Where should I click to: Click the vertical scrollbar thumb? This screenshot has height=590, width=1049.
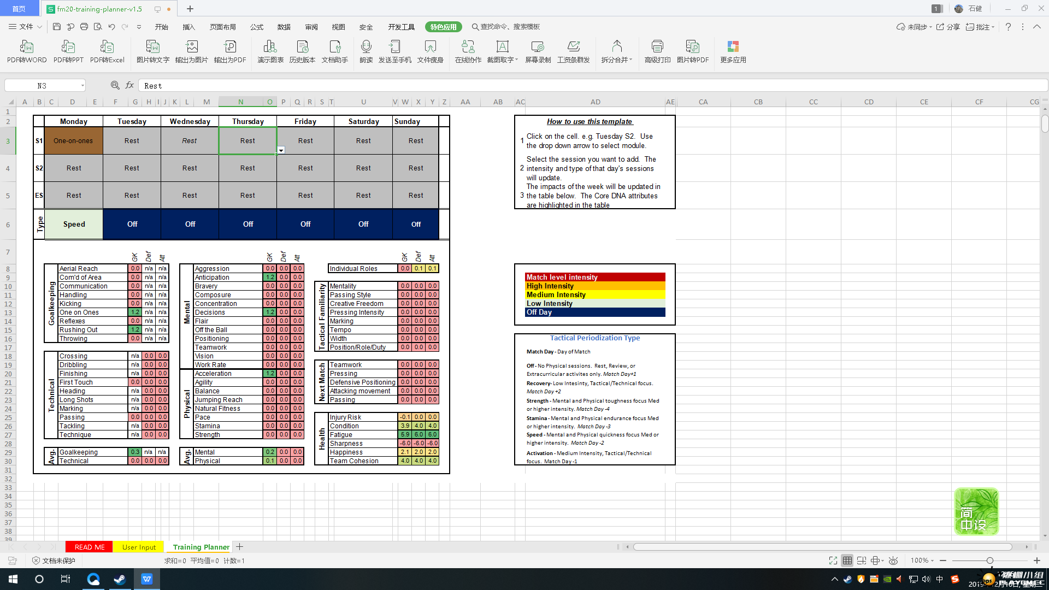1045,123
